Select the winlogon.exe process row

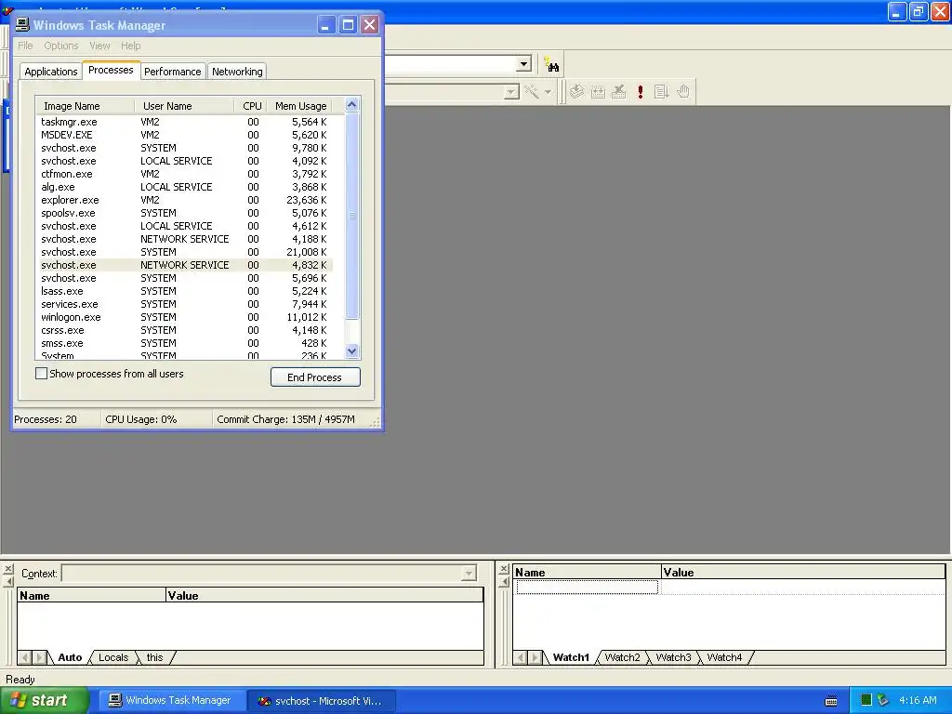(184, 317)
